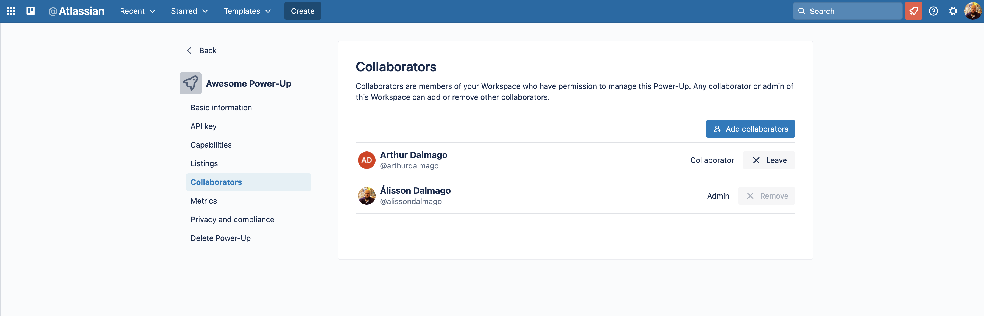
Task: Expand the Templates dropdown menu
Action: tap(247, 11)
